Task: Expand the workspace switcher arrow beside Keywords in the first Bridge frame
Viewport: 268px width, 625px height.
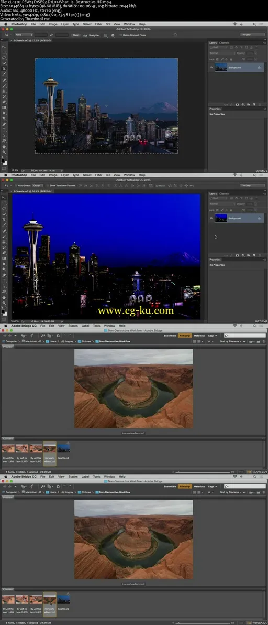Action: [216, 335]
